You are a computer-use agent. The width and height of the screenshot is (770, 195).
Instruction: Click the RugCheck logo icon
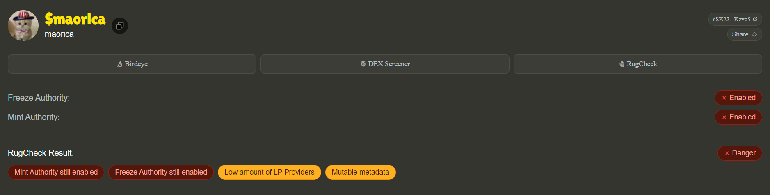[x=622, y=64]
